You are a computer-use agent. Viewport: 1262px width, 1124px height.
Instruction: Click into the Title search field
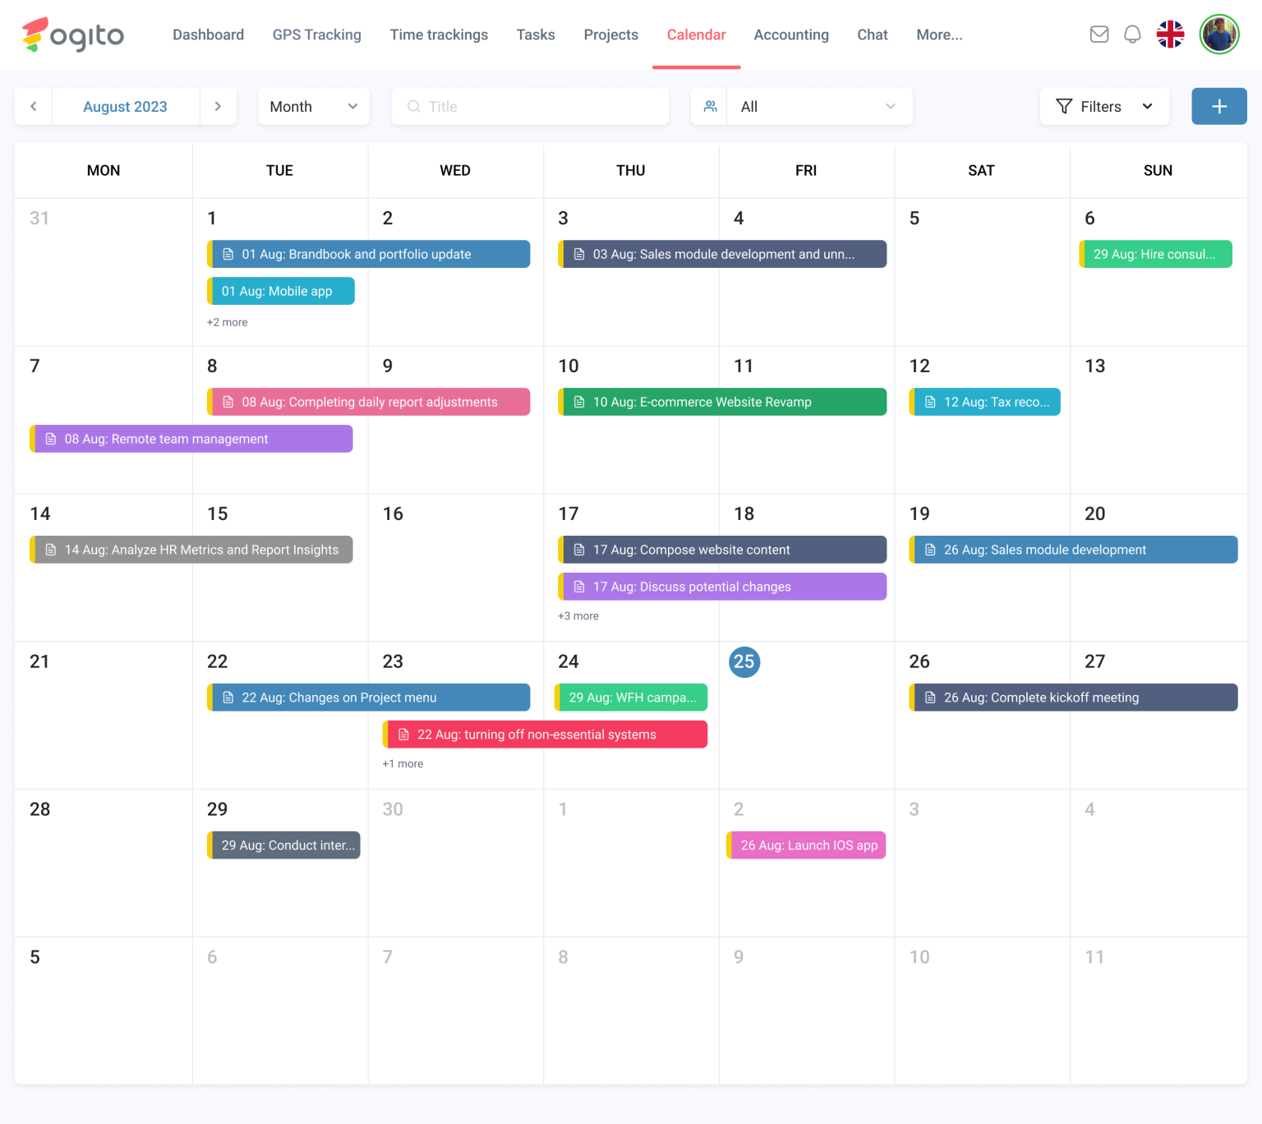530,106
